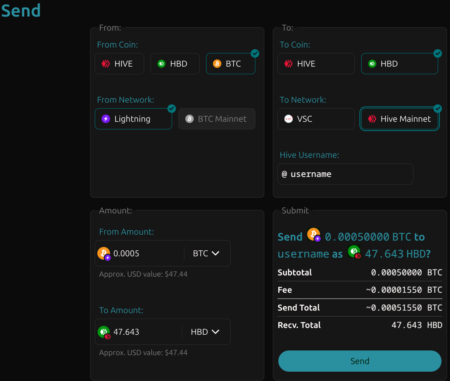Click HBD Hive icon in To Amount field
The width and height of the screenshot is (450, 381).
[x=104, y=332]
